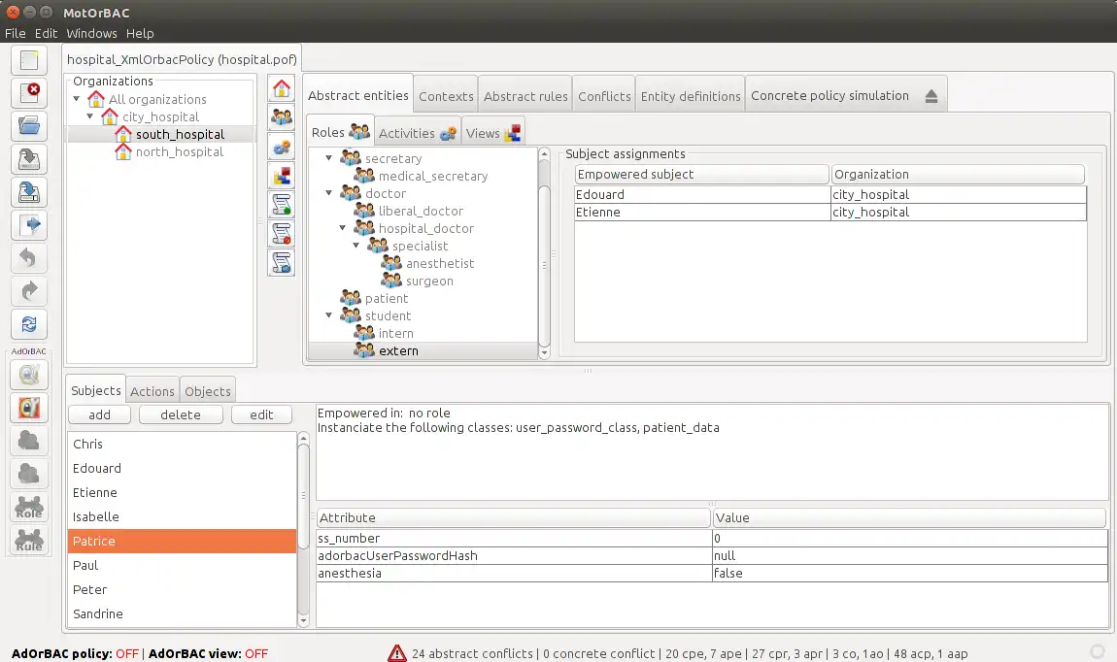Select the anesthetist role
Viewport: 1117px width, 662px height.
click(440, 263)
